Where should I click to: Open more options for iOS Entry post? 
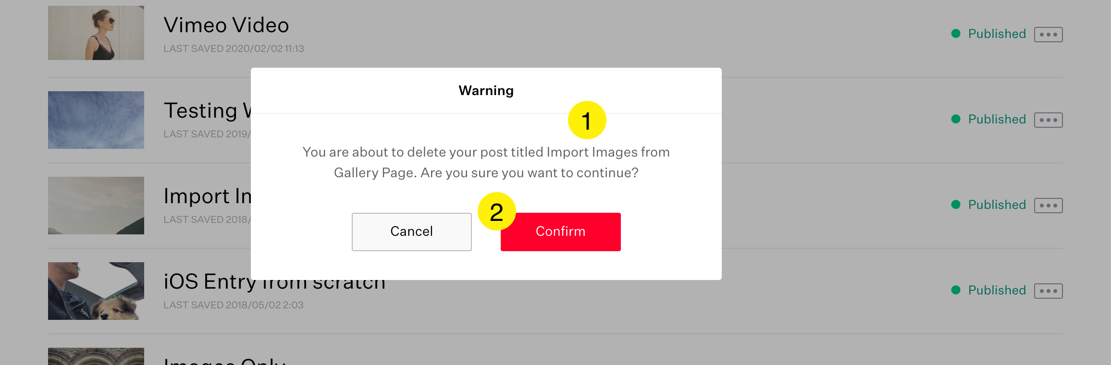pyautogui.click(x=1048, y=291)
